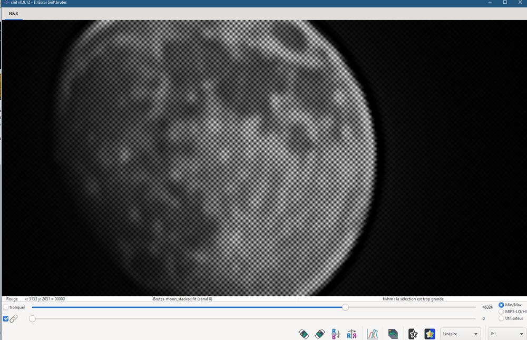Click the moon image preview area

point(264,158)
